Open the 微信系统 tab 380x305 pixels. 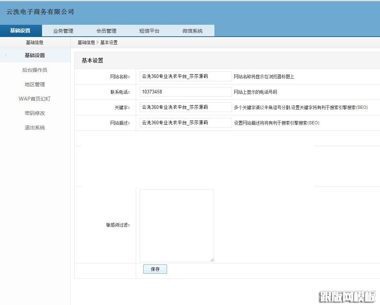[193, 31]
